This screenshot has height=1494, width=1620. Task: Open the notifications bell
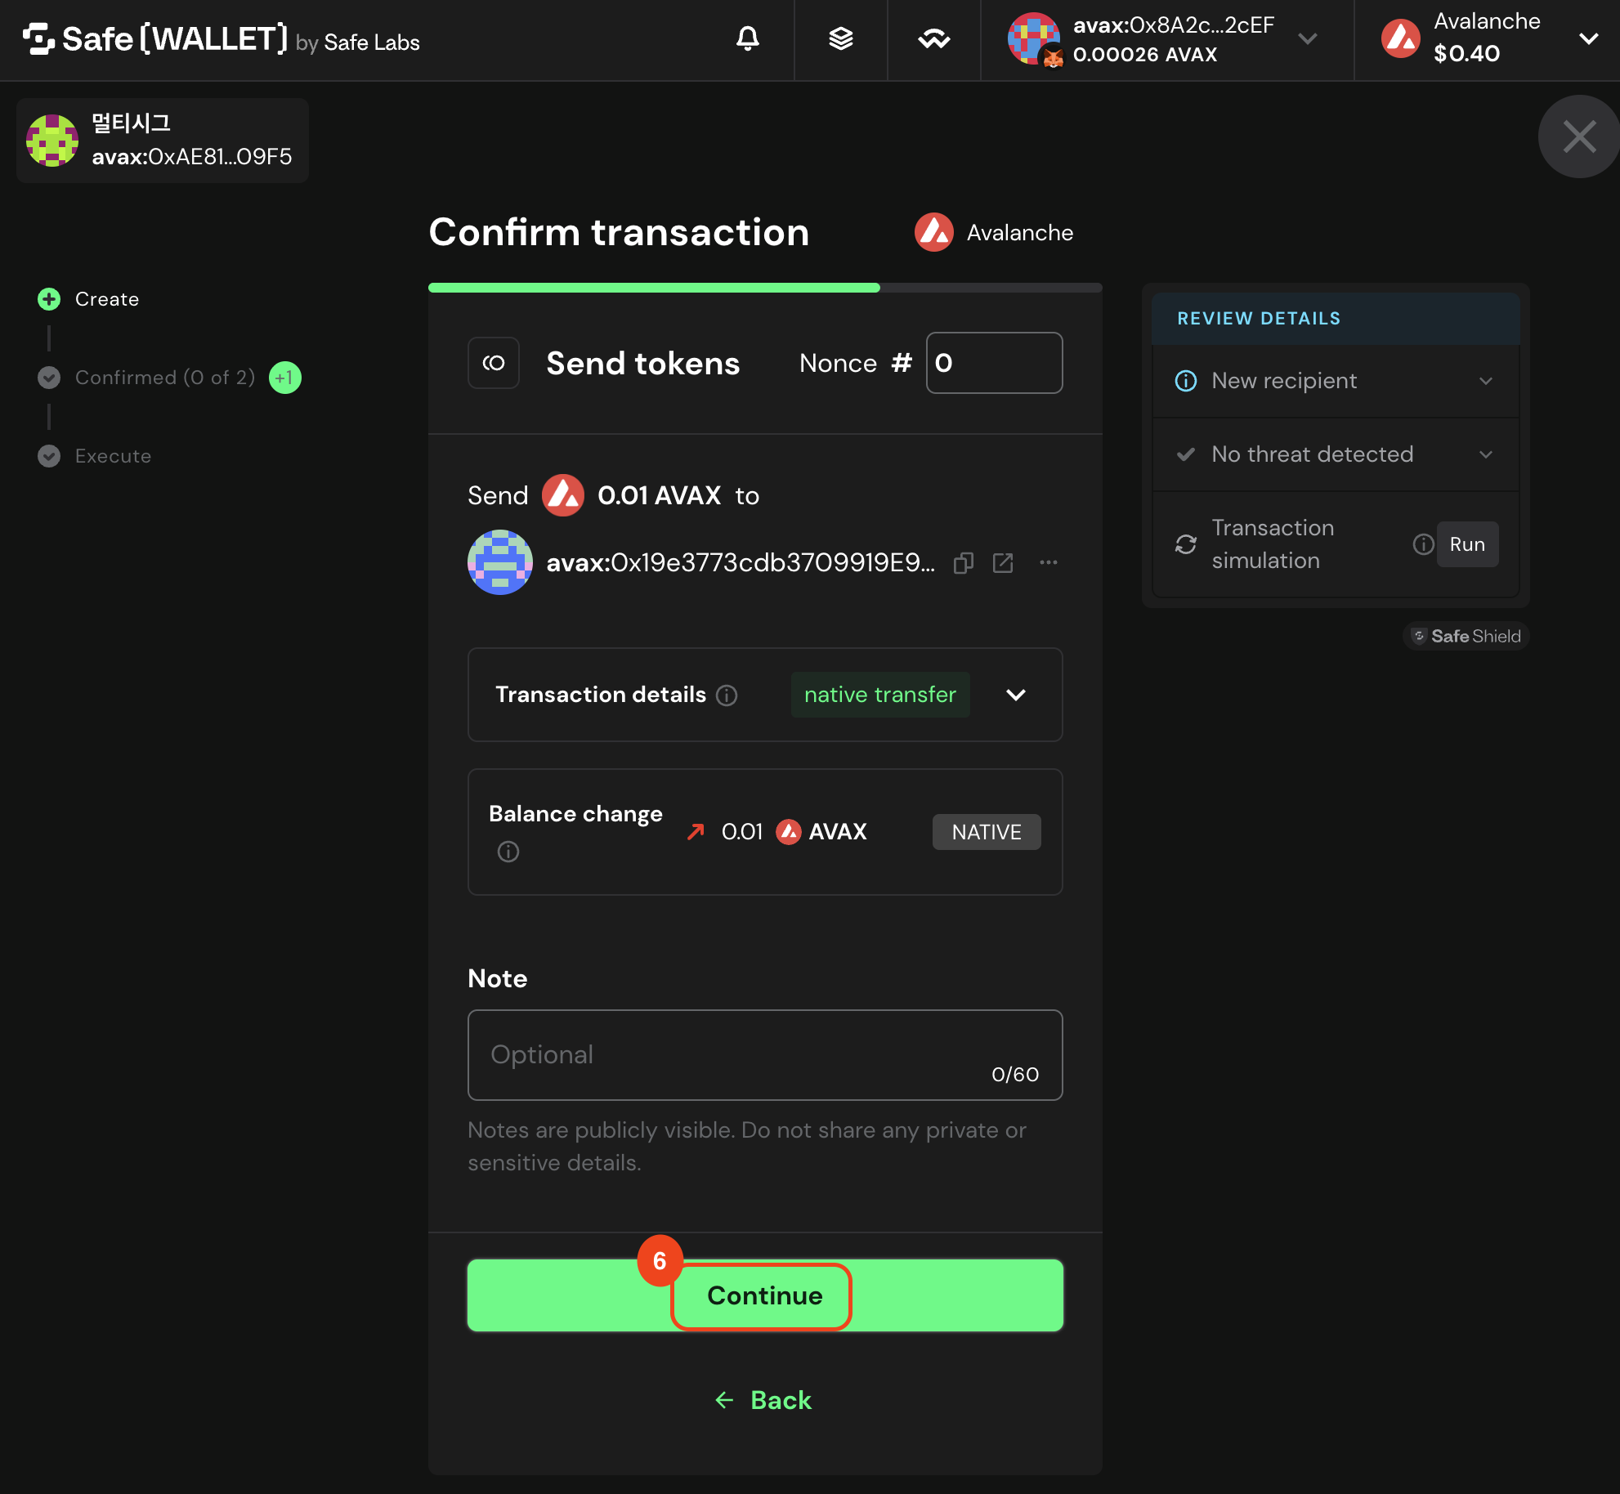(747, 38)
